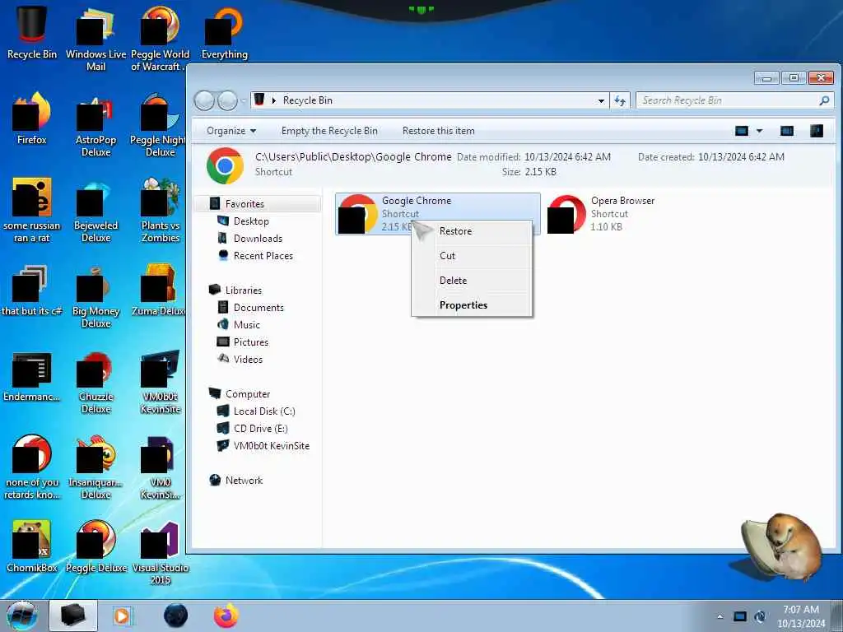Open the Help icon in toolbar
Image resolution: width=843 pixels, height=632 pixels.
[817, 131]
